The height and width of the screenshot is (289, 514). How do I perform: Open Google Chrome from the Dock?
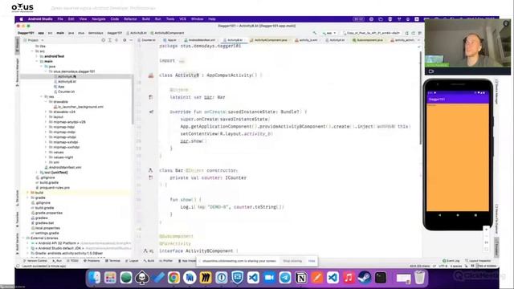(173, 278)
